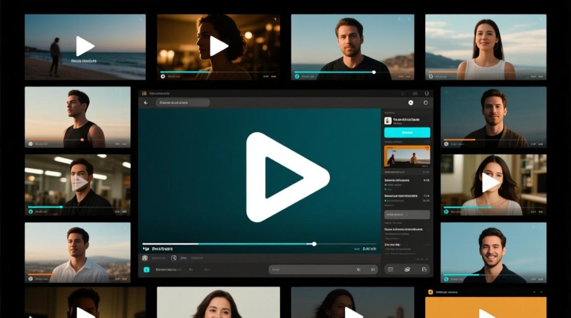The image size is (571, 318).
Task: Click the main video progress bar handle
Action: [x=314, y=244]
